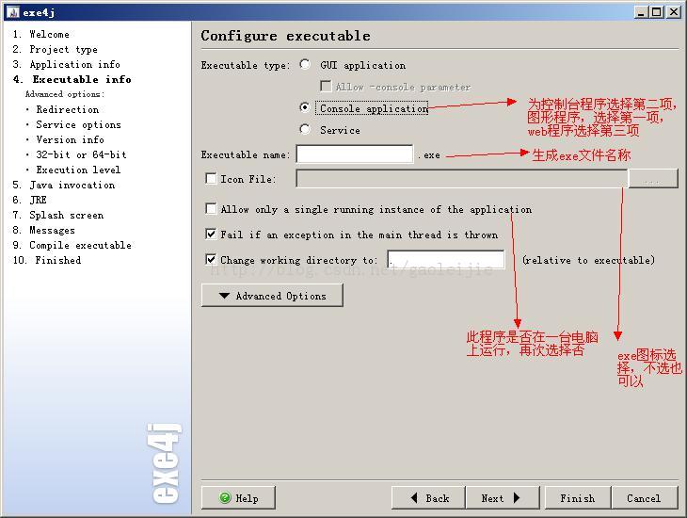Select the GUI application radio button
Screen dimensions: 687x518
305,64
